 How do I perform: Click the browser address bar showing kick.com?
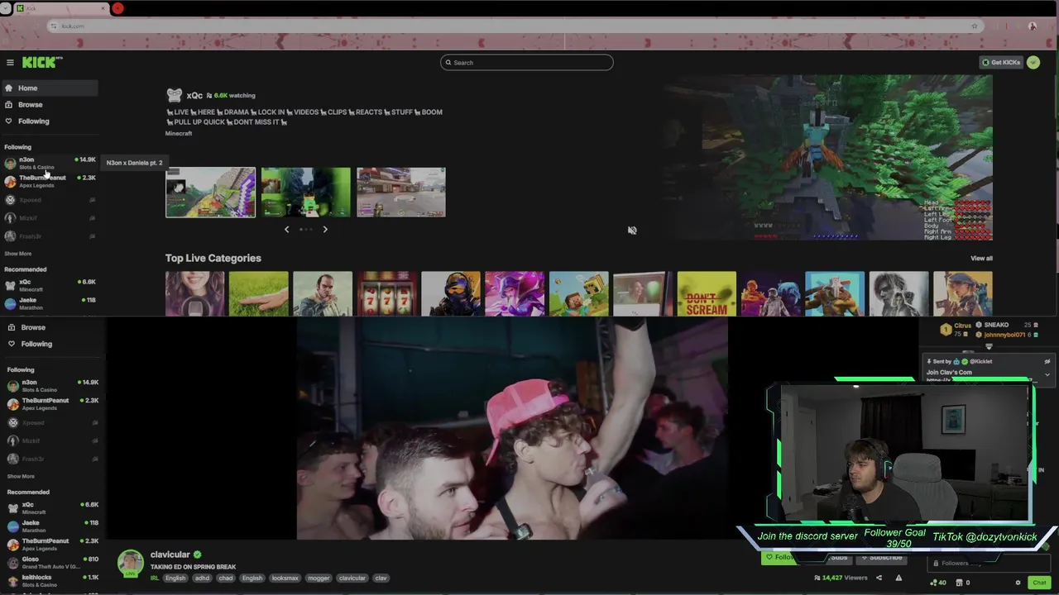(513, 26)
